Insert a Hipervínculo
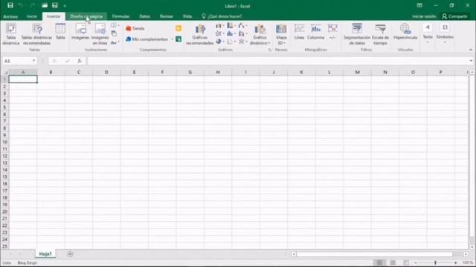Image resolution: width=476 pixels, height=267 pixels. point(405,31)
